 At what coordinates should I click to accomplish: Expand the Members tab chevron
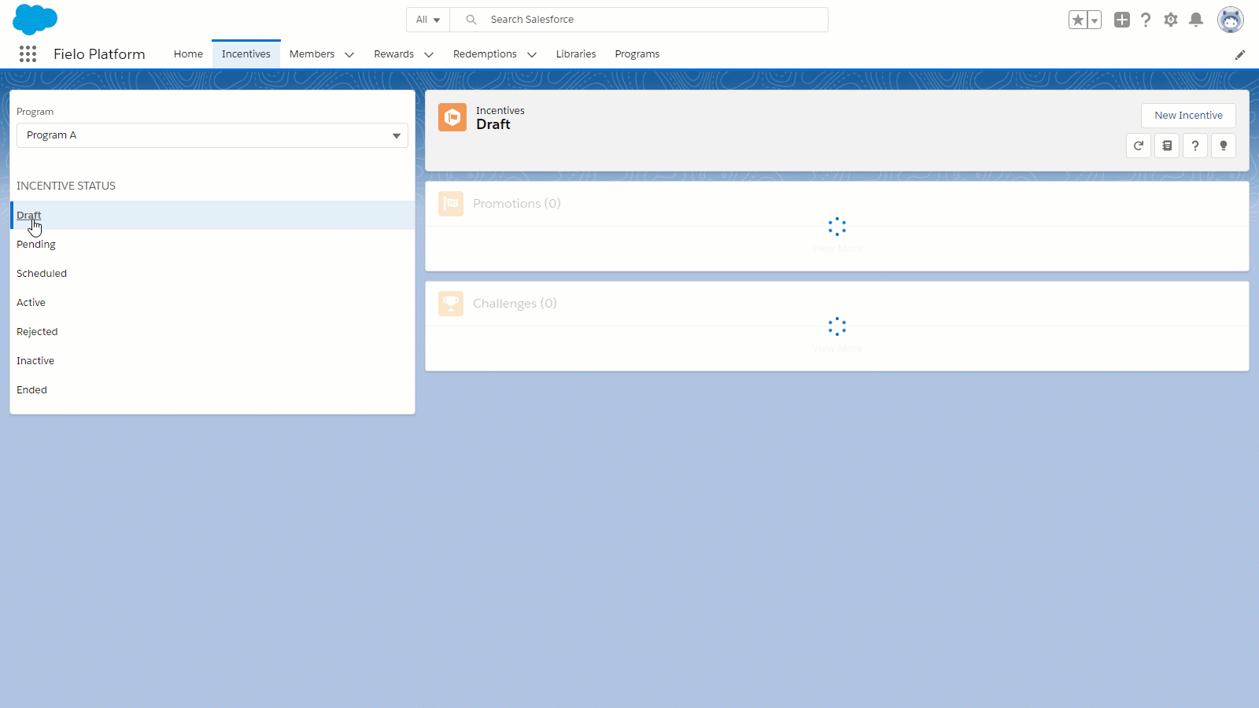pyautogui.click(x=349, y=54)
